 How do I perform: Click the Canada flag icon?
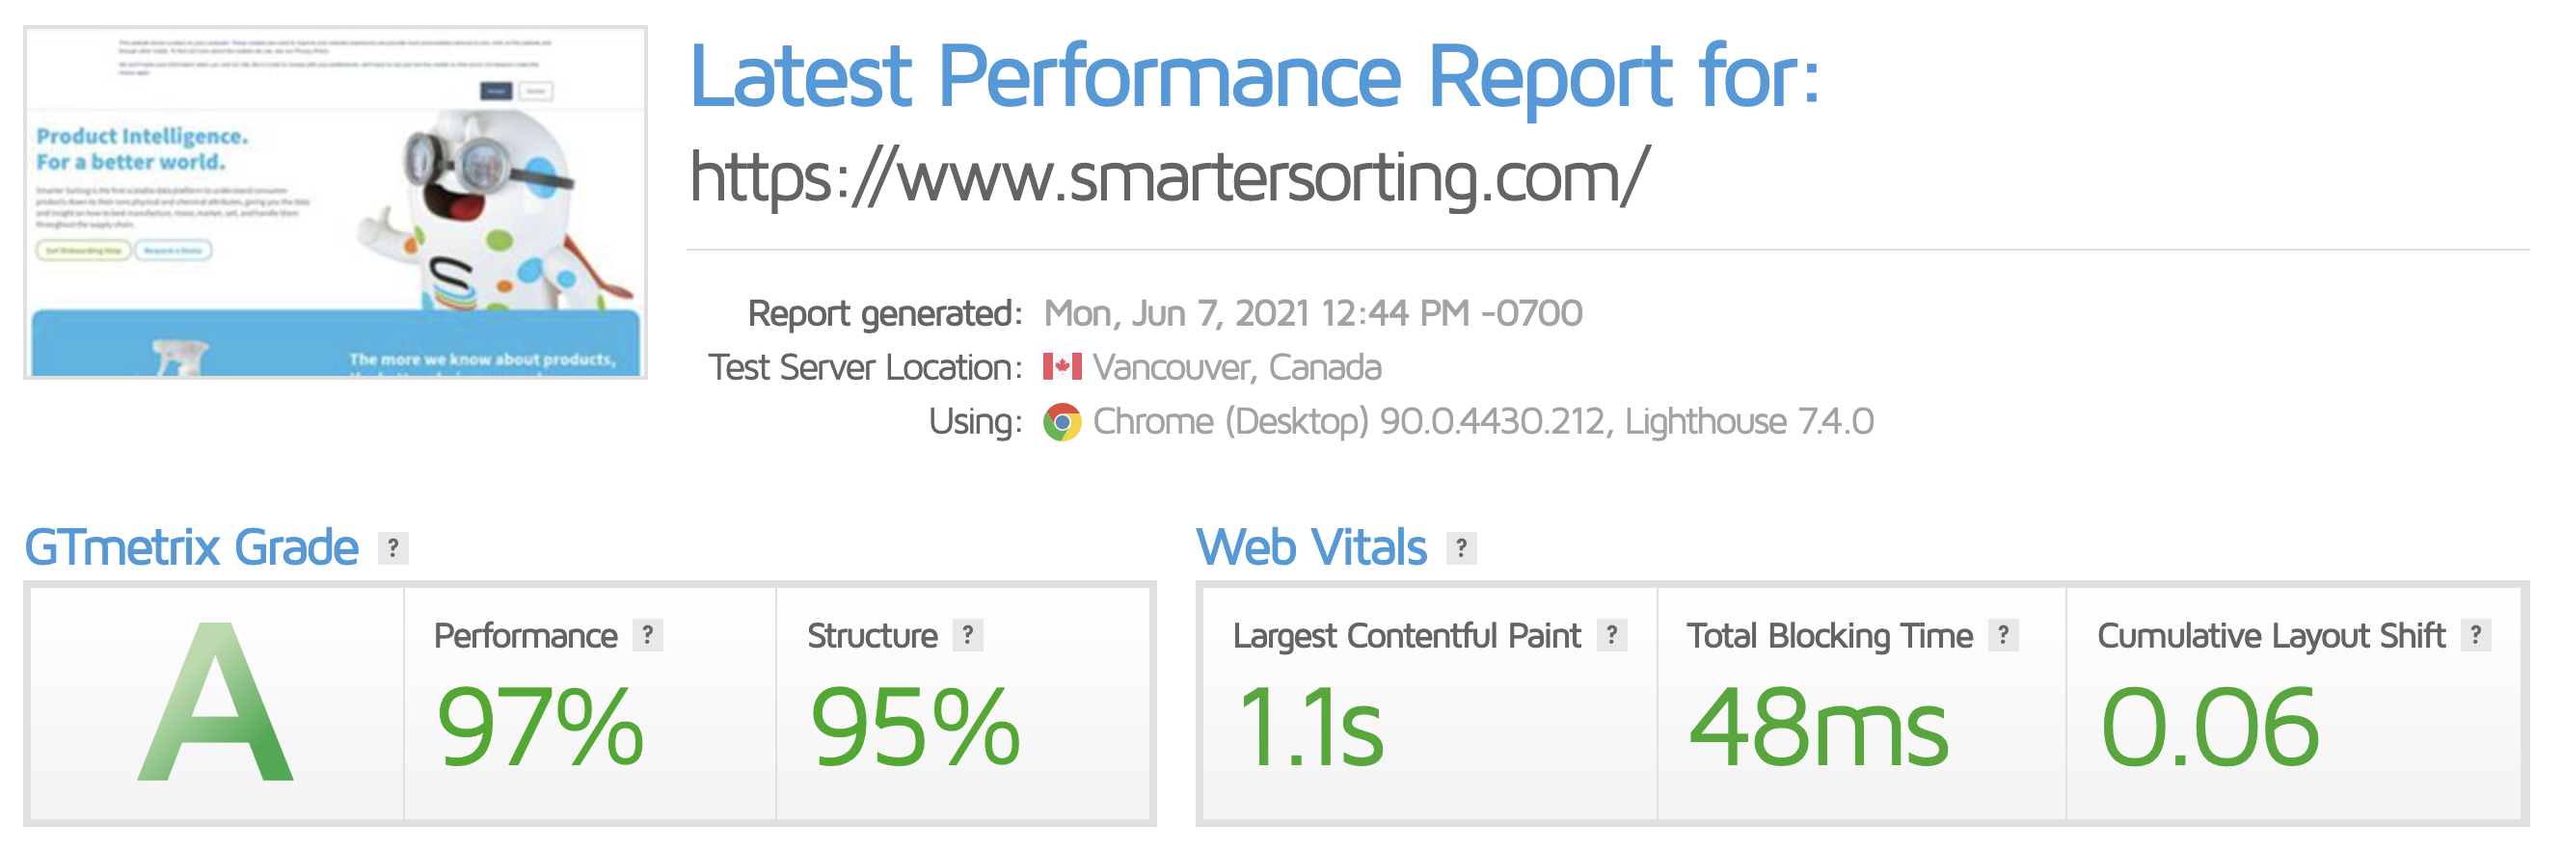tap(1062, 367)
